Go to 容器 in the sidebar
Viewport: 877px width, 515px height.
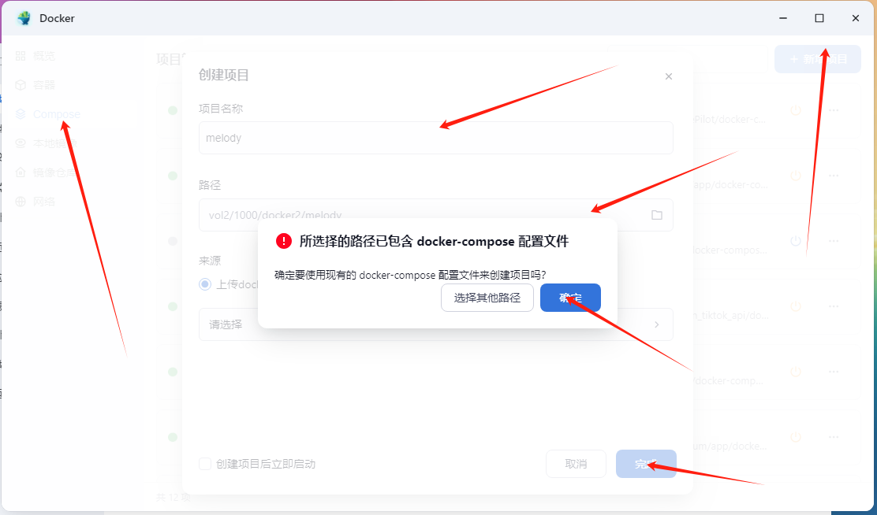coord(35,85)
